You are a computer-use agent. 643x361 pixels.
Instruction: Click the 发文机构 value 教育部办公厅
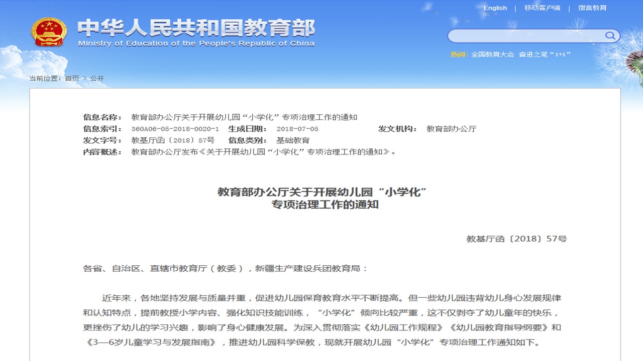point(451,129)
